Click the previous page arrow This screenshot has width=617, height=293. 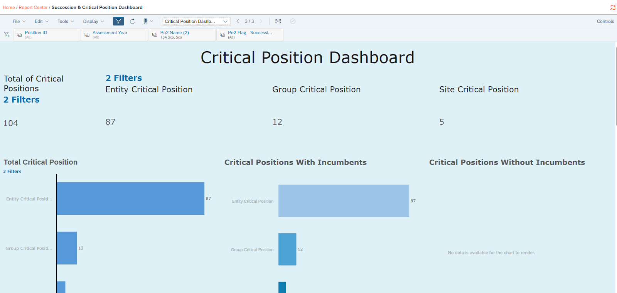coord(238,21)
